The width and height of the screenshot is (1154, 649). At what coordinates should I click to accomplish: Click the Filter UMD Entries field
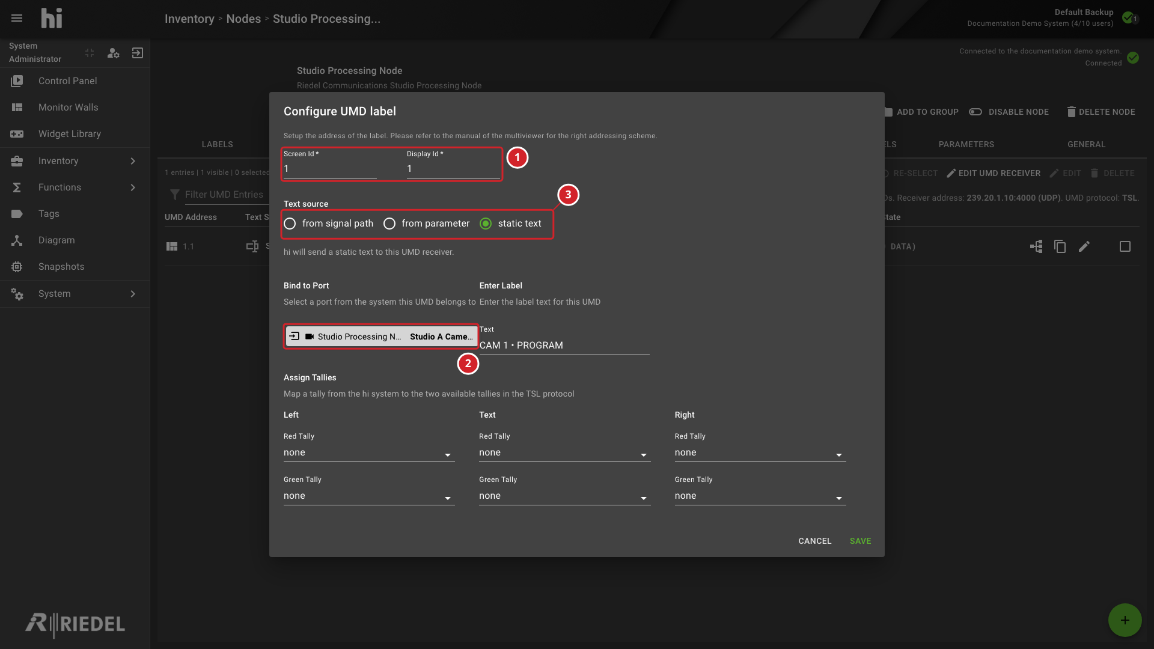pos(224,194)
